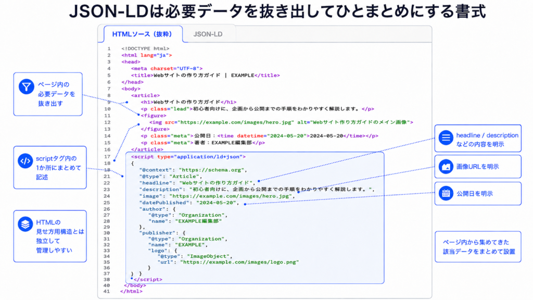Click the 画像URLを明示 label
533x300 pixels.
(x=477, y=167)
